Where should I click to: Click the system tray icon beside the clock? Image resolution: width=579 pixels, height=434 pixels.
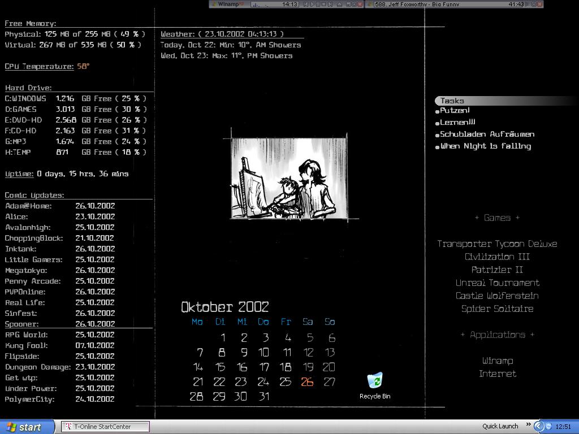pos(548,427)
